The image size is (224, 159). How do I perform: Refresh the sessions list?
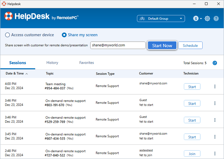[215, 63]
